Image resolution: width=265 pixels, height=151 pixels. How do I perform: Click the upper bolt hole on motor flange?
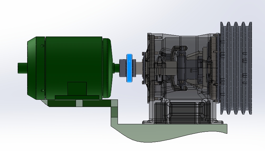coord(43,46)
